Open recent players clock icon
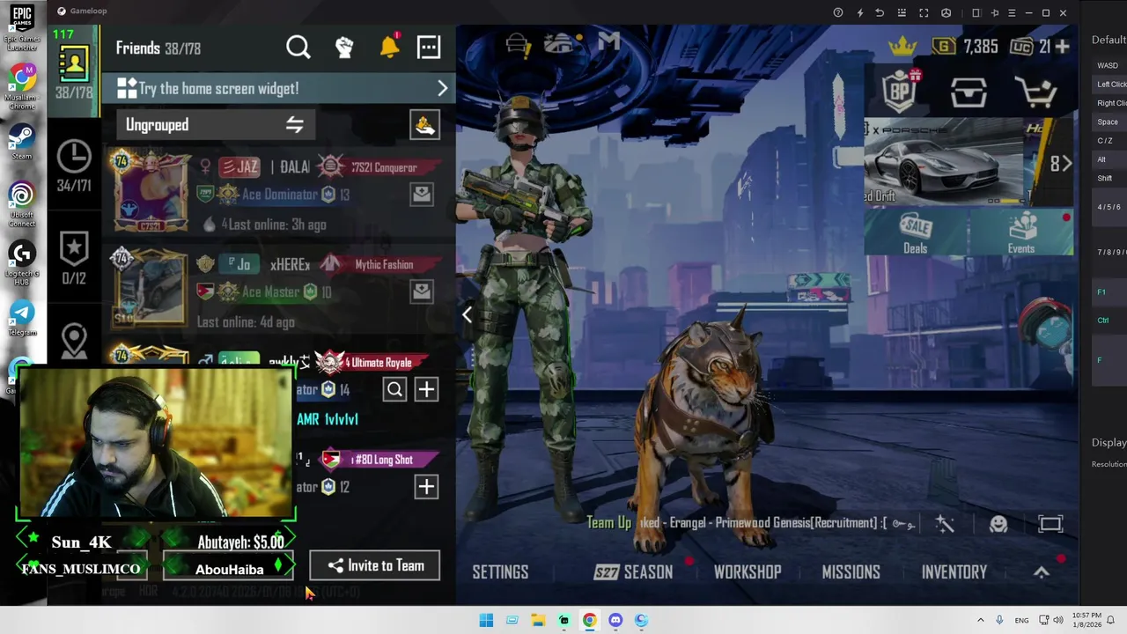The image size is (1127, 634). tap(74, 157)
